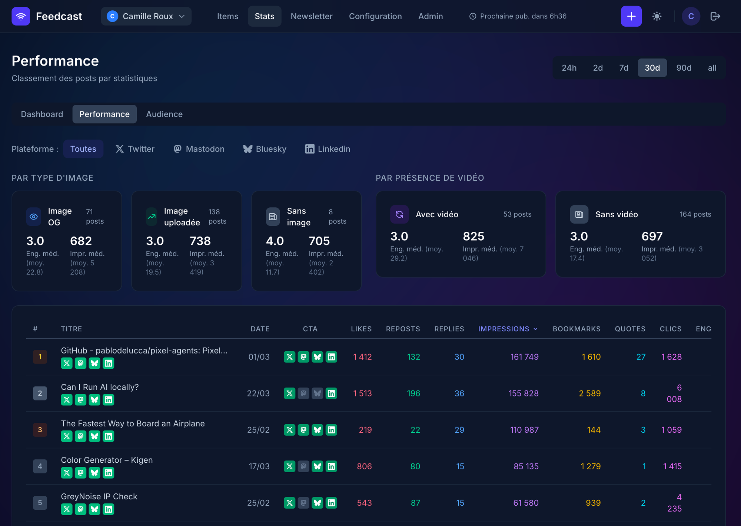Image resolution: width=741 pixels, height=526 pixels.
Task: Click Bluesky badge under Color Generator title
Action: (x=94, y=473)
